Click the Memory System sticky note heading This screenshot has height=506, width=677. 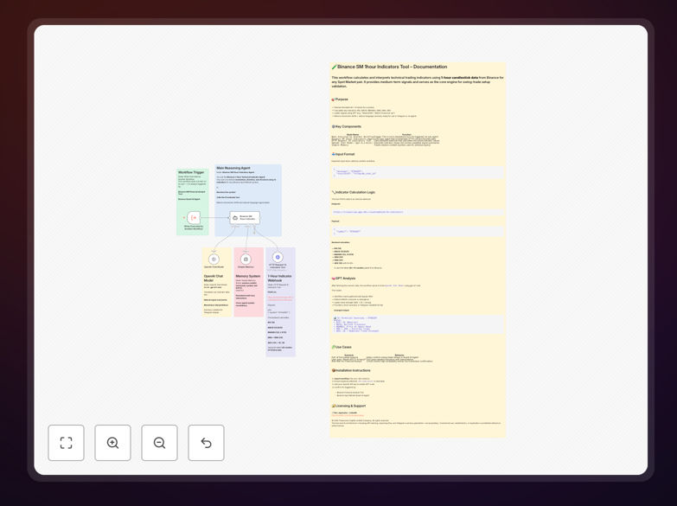point(248,276)
